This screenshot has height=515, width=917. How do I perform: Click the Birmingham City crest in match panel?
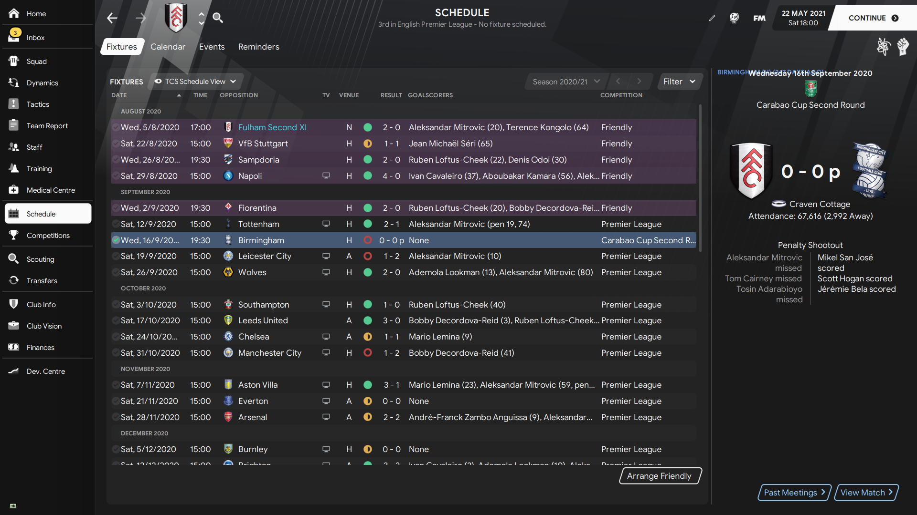870,170
